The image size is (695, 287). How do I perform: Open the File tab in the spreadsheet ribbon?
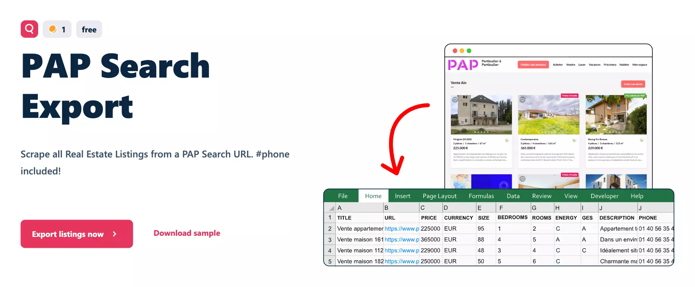tap(343, 196)
